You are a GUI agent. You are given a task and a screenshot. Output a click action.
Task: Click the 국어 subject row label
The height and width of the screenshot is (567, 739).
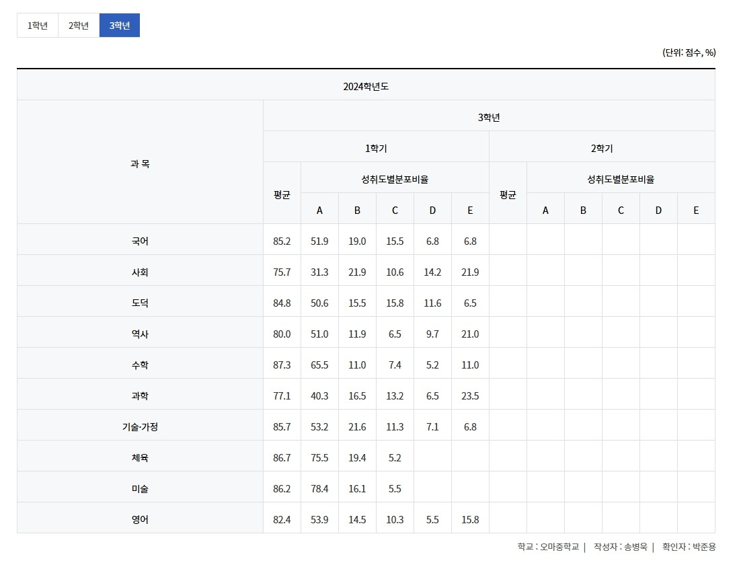140,241
